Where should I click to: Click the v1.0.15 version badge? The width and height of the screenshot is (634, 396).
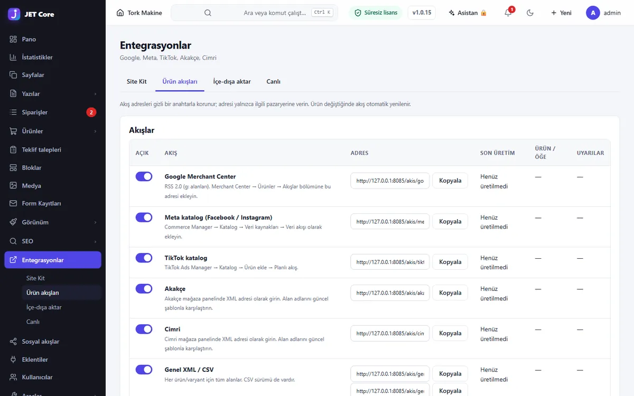pos(422,13)
